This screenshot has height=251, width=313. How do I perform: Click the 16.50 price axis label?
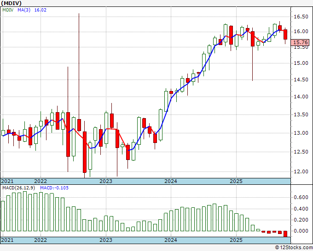tap(301, 17)
